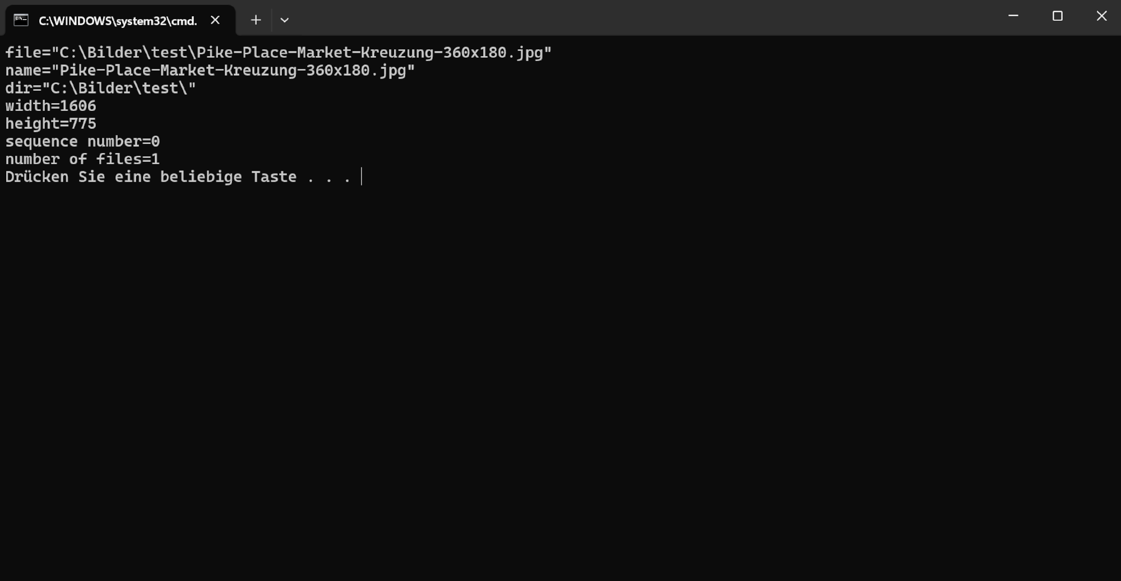Maximize the terminal window
1121x581 pixels.
point(1057,16)
